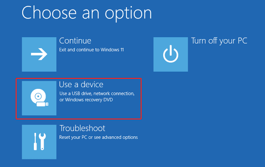Click the power symbol icon
265x167 pixels.
click(170, 54)
